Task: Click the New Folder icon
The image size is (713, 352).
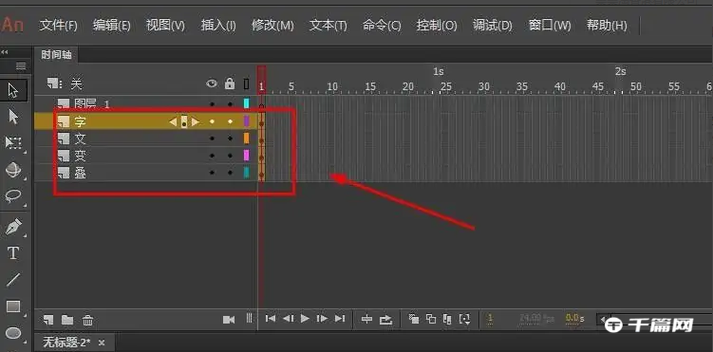Action: 67,320
